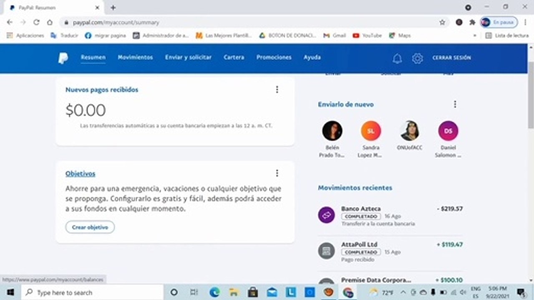Image resolution: width=534 pixels, height=300 pixels.
Task: Go to Movimientos tab
Action: (135, 57)
